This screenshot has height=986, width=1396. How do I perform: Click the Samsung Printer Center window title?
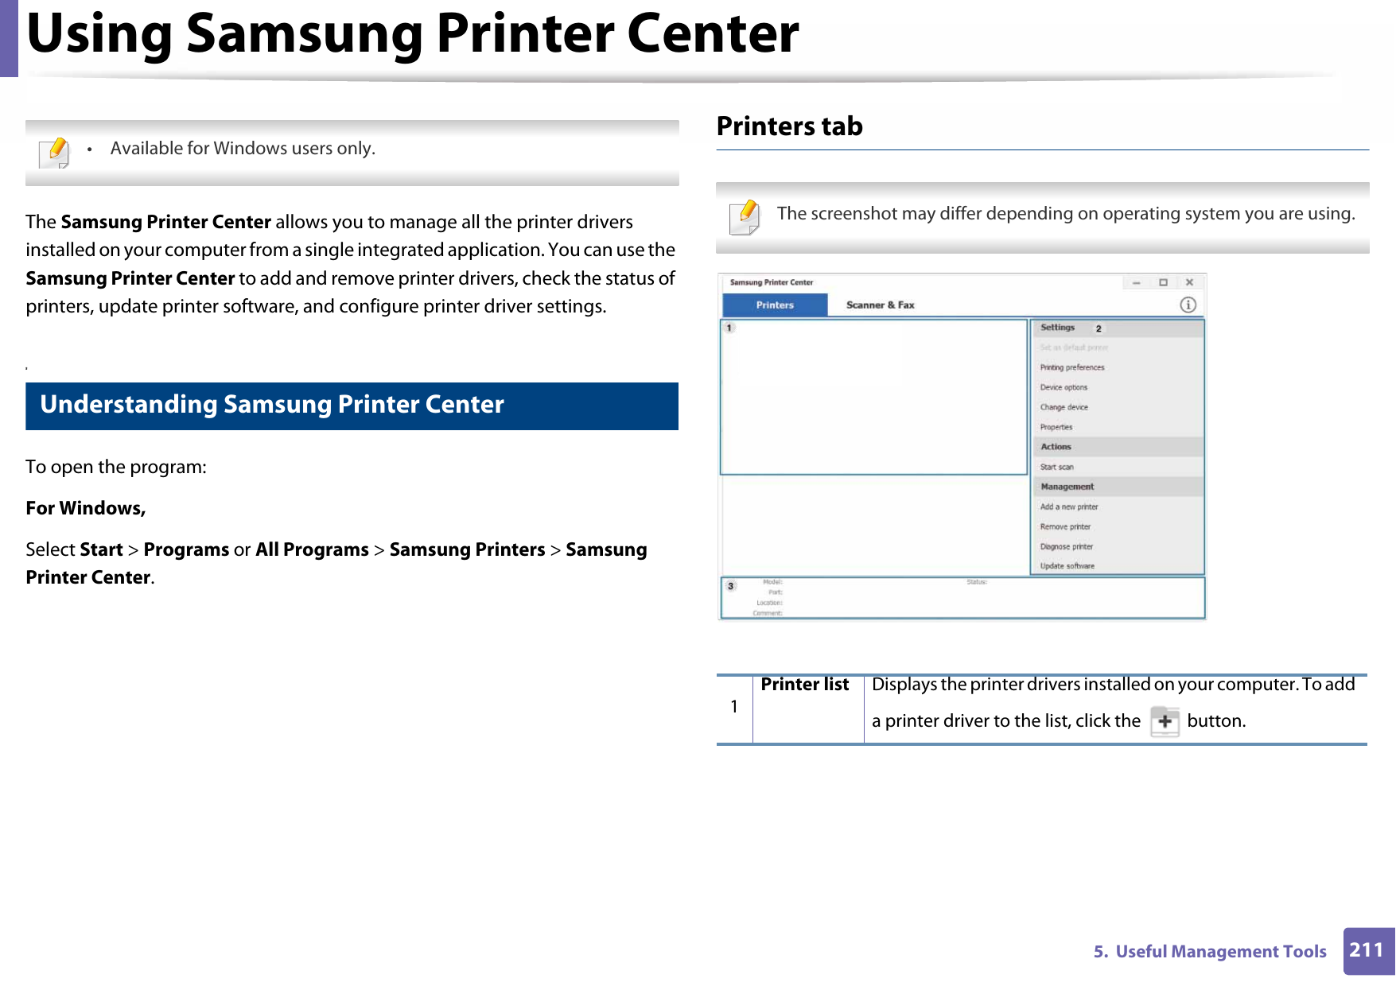click(771, 282)
